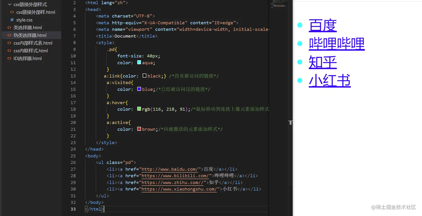Open the 百度 link in the preview
422x216 pixels.
click(322, 25)
